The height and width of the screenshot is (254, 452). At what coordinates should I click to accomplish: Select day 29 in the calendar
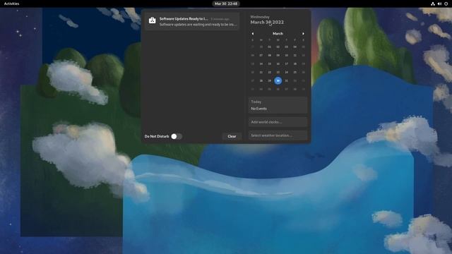[x=270, y=80]
